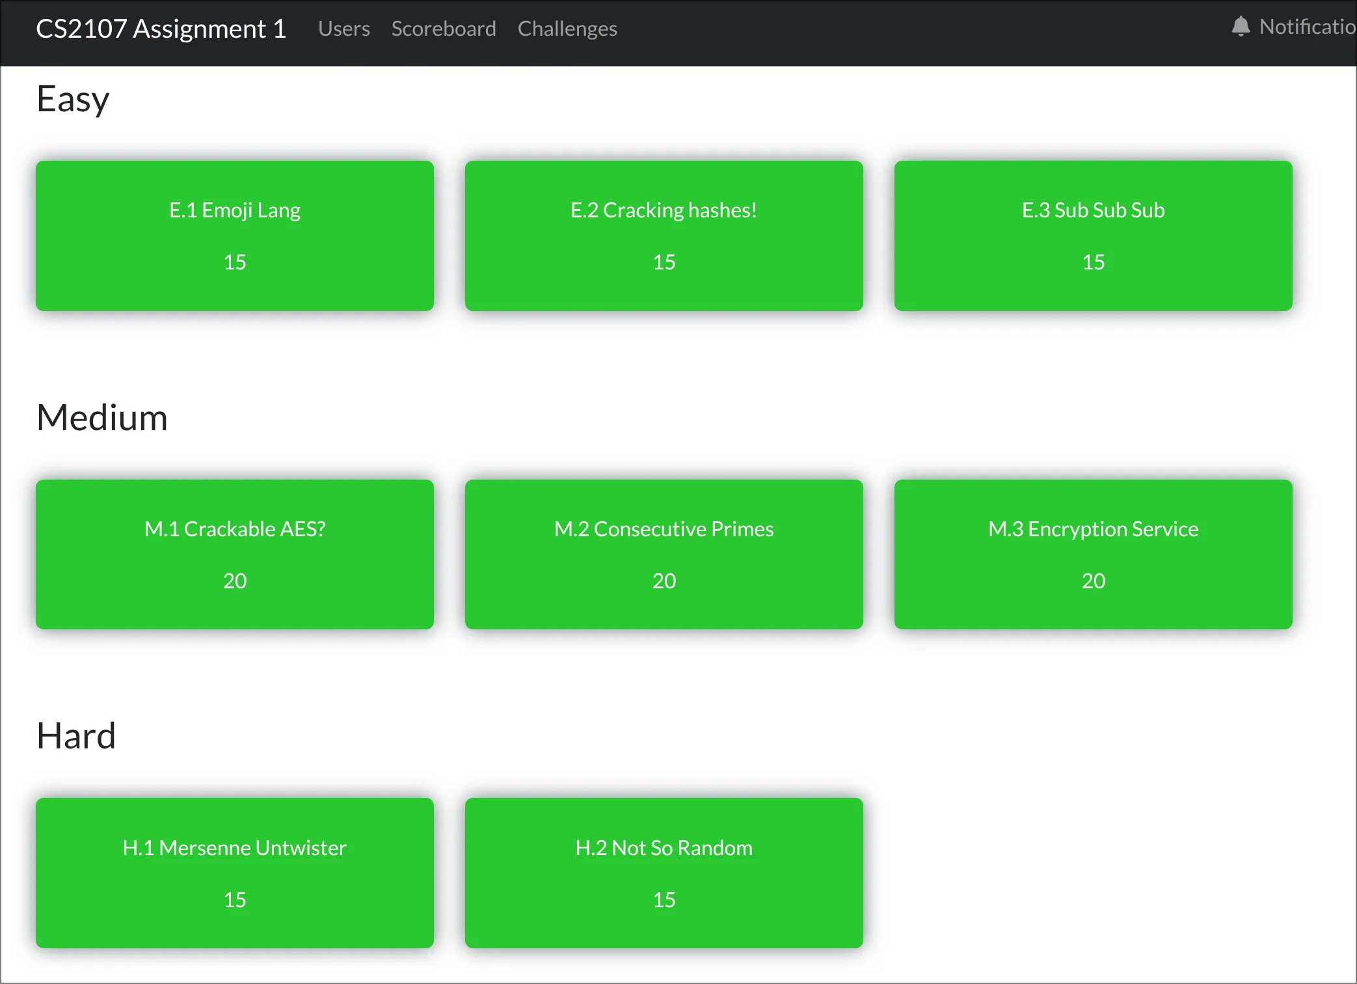Open the H.1 Mersenne Untwister challenge
Image resolution: width=1357 pixels, height=984 pixels.
(x=235, y=873)
